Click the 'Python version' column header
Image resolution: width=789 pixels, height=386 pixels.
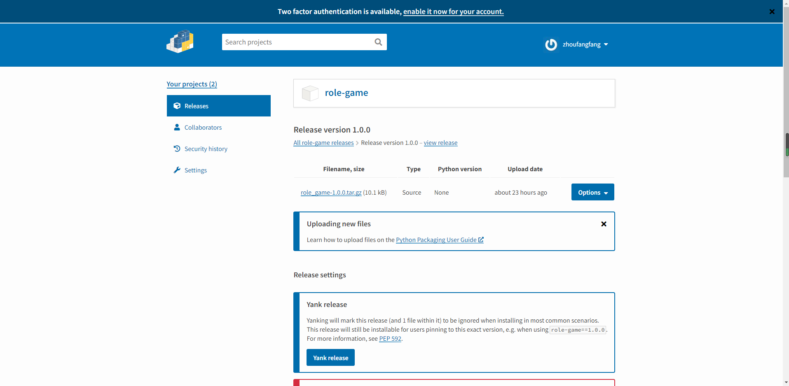pyautogui.click(x=460, y=169)
